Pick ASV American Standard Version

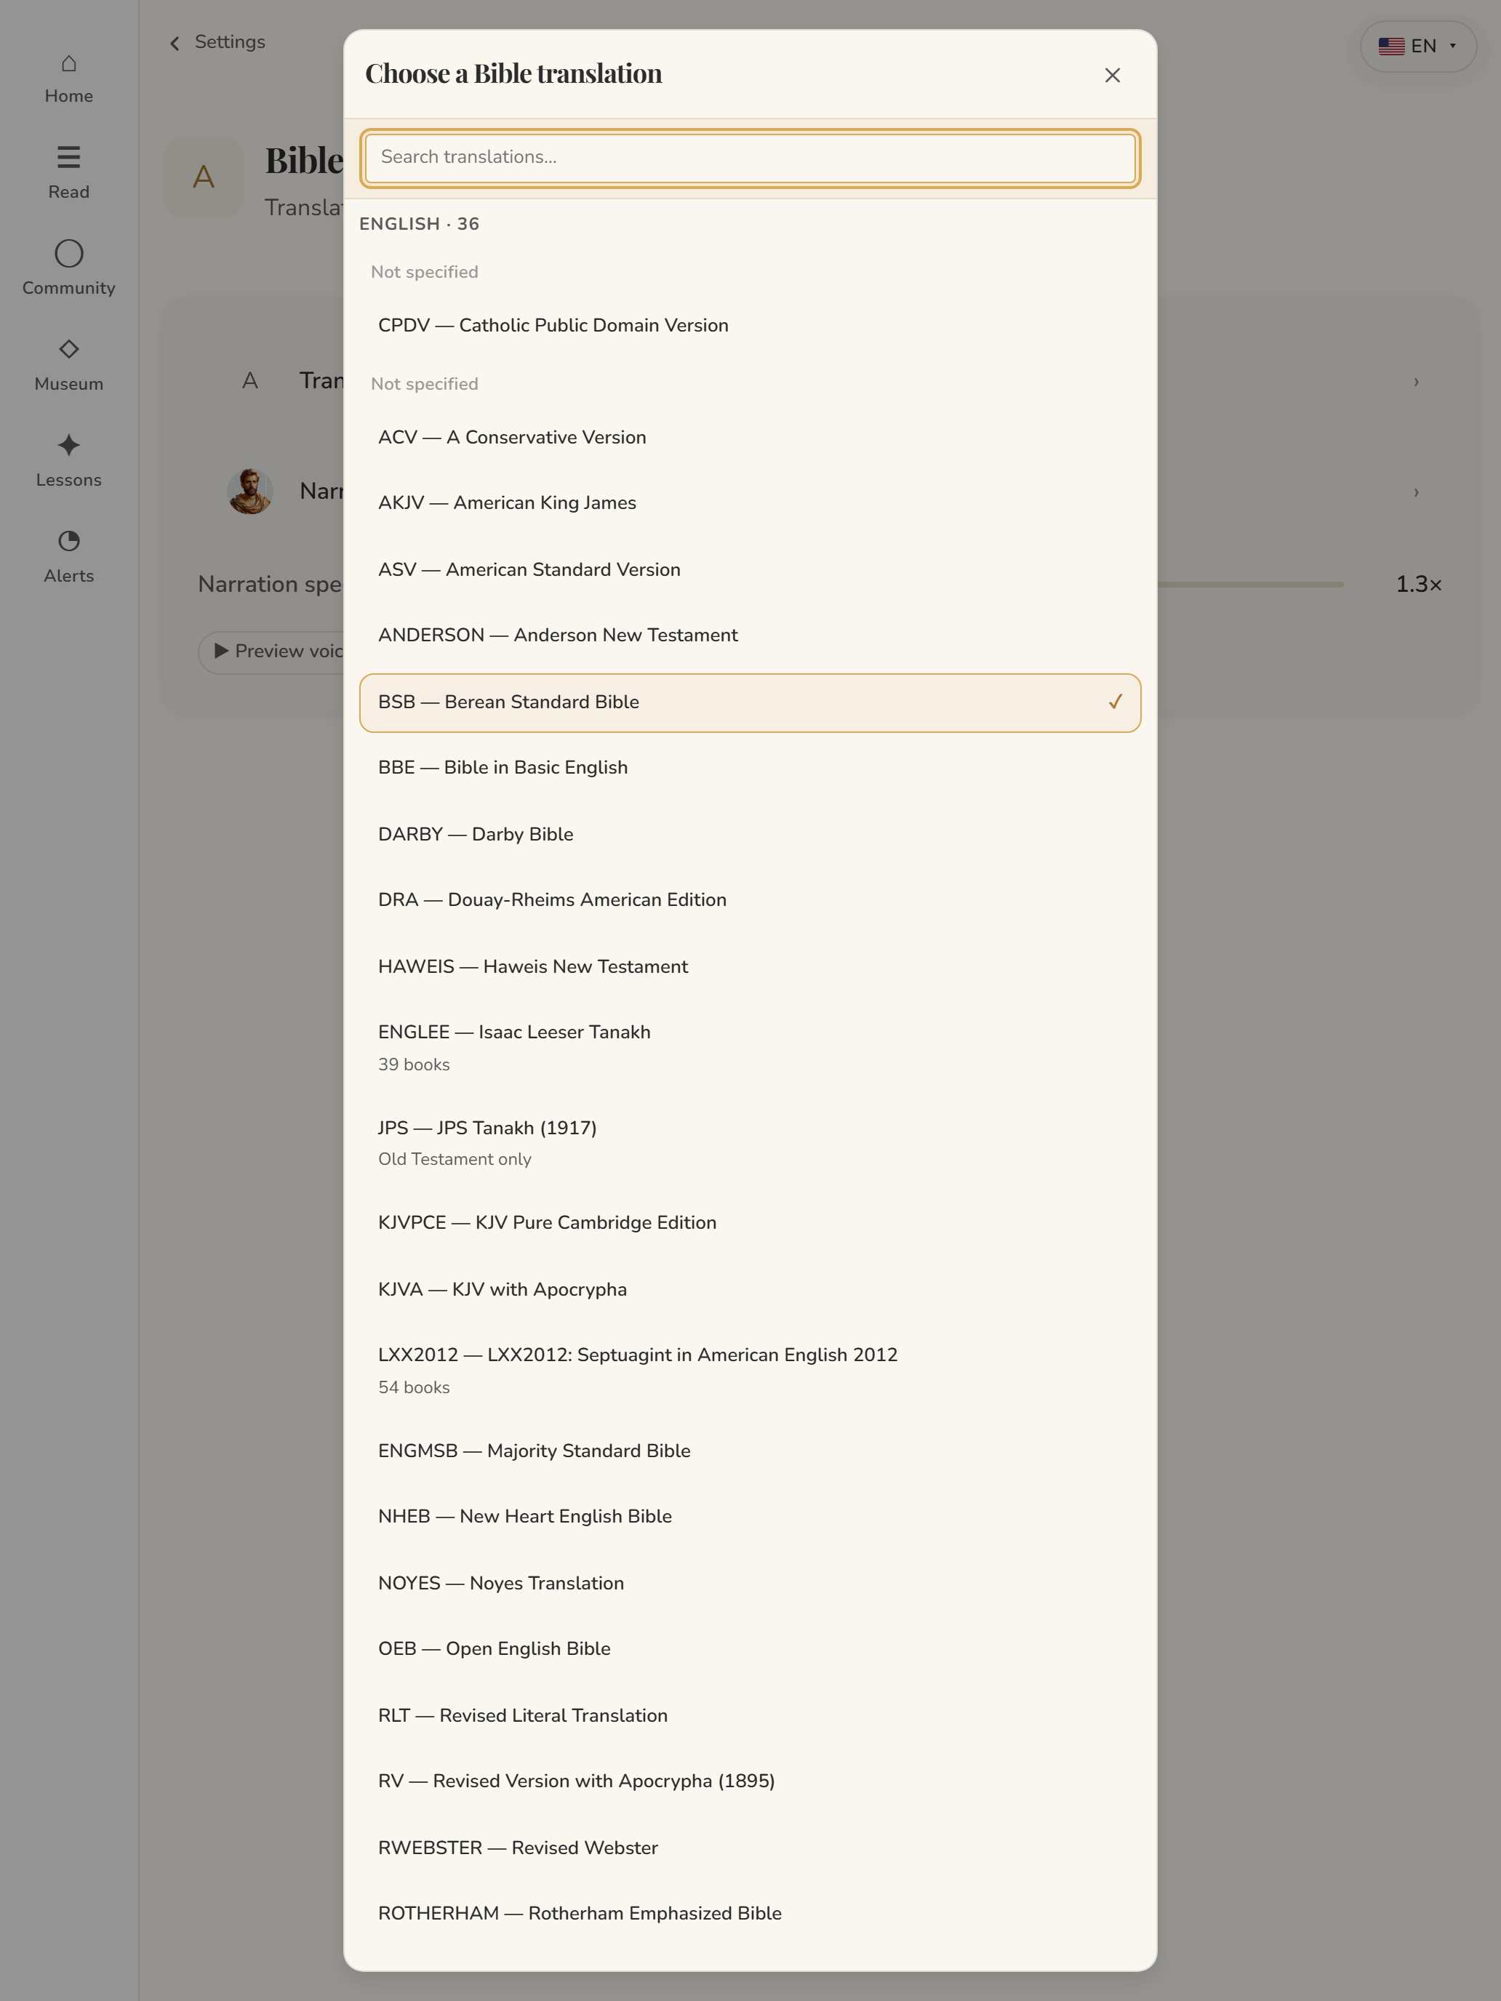[x=750, y=569]
